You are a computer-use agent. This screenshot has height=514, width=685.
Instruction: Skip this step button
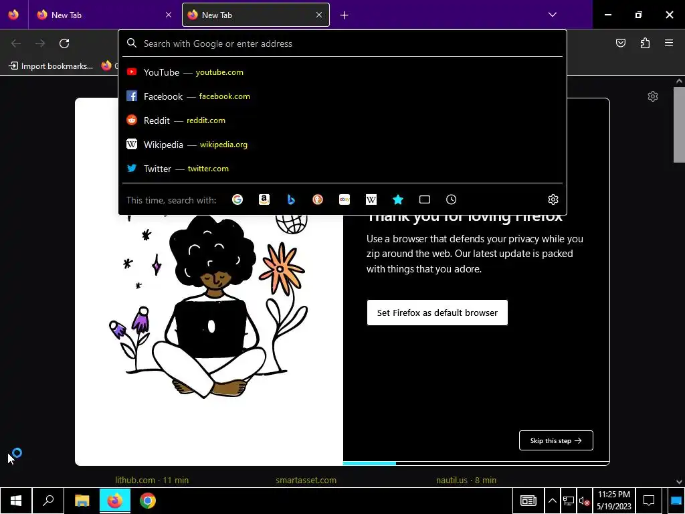click(556, 440)
